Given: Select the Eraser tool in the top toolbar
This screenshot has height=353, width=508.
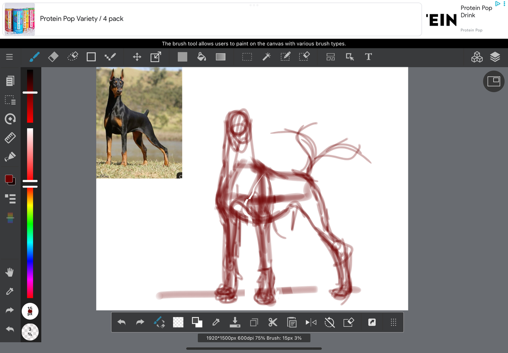Looking at the screenshot, I should [x=53, y=57].
